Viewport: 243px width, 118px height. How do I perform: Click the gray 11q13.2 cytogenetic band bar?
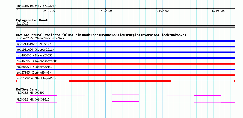[126, 26]
